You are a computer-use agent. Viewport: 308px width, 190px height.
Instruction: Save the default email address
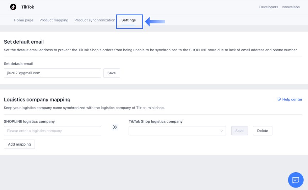(112, 73)
